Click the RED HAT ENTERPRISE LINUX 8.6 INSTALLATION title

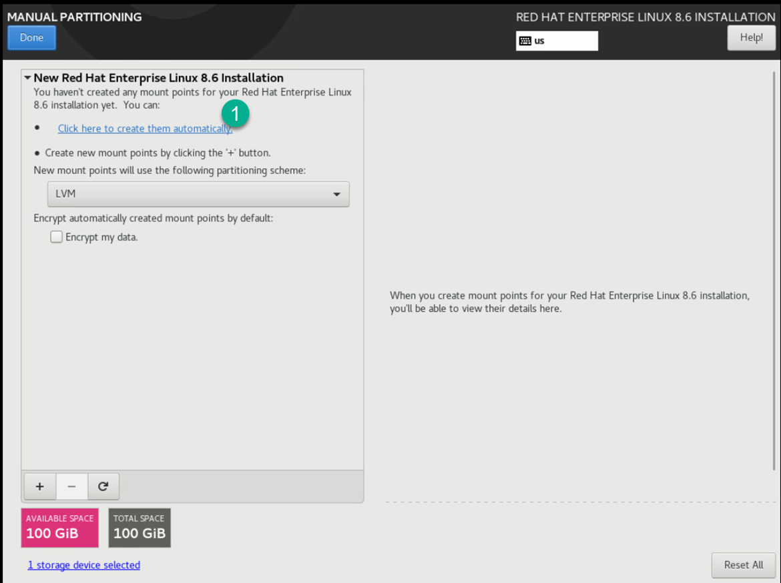pos(645,17)
